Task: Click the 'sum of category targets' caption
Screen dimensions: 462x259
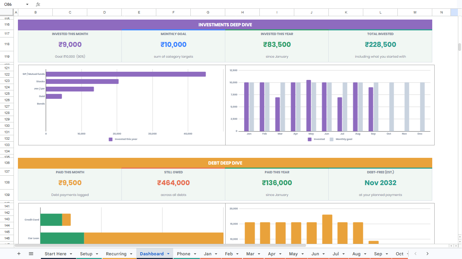Action: tap(174, 57)
